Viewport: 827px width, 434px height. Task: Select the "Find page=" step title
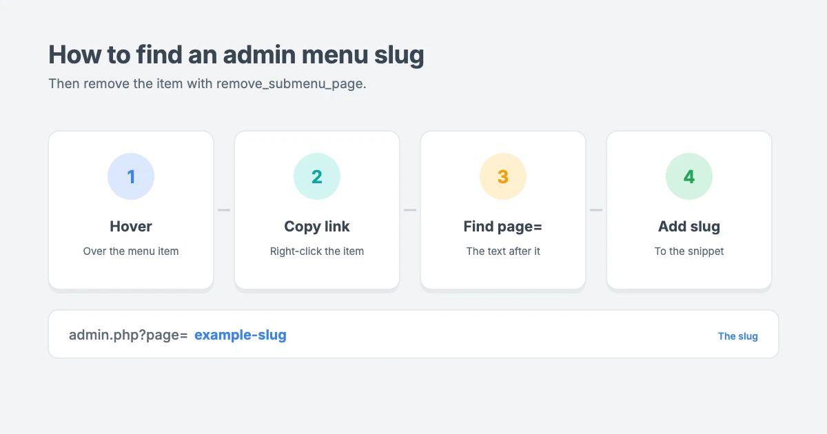(x=503, y=227)
